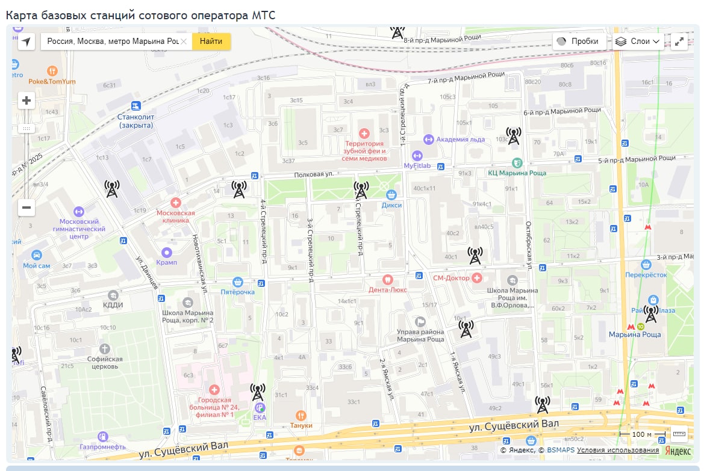This screenshot has width=704, height=471.
Task: Select cell tower near 8-й пр-д Марьиной Рощи
Action: [397, 32]
